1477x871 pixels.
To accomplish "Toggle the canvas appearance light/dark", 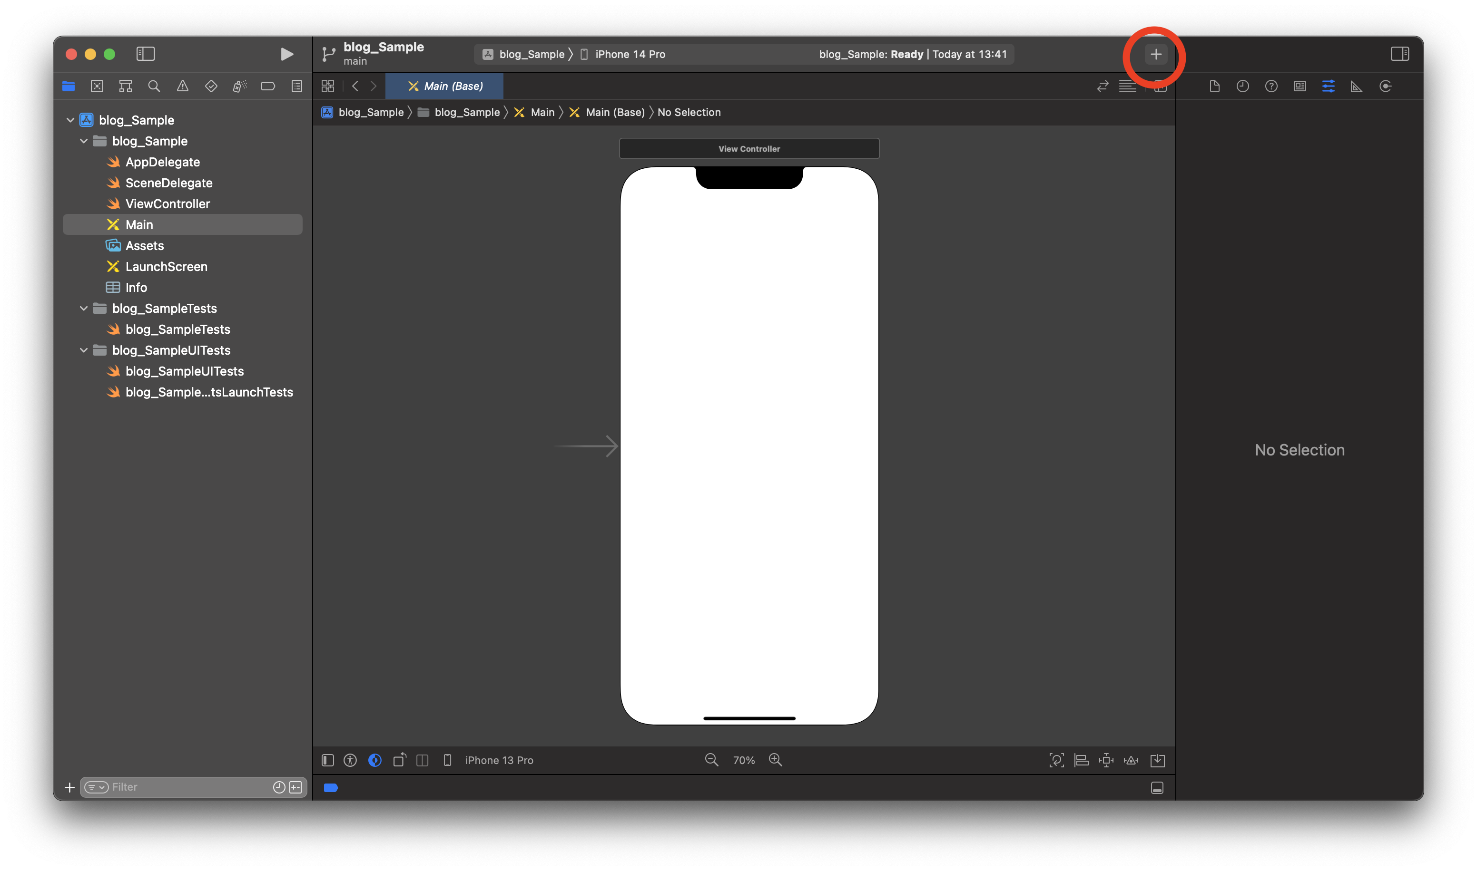I will (374, 761).
